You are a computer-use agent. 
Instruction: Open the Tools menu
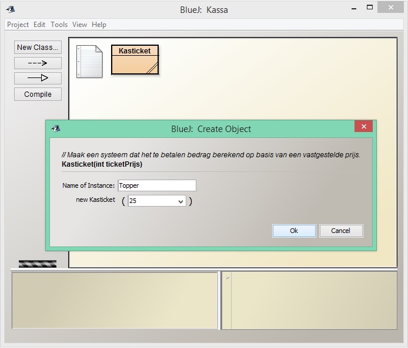click(59, 25)
